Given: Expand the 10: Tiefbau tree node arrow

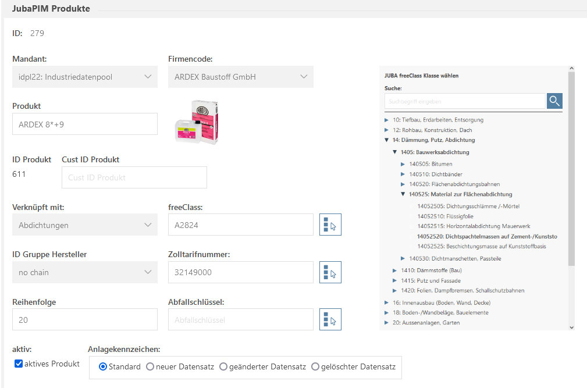Looking at the screenshot, I should pyautogui.click(x=387, y=120).
